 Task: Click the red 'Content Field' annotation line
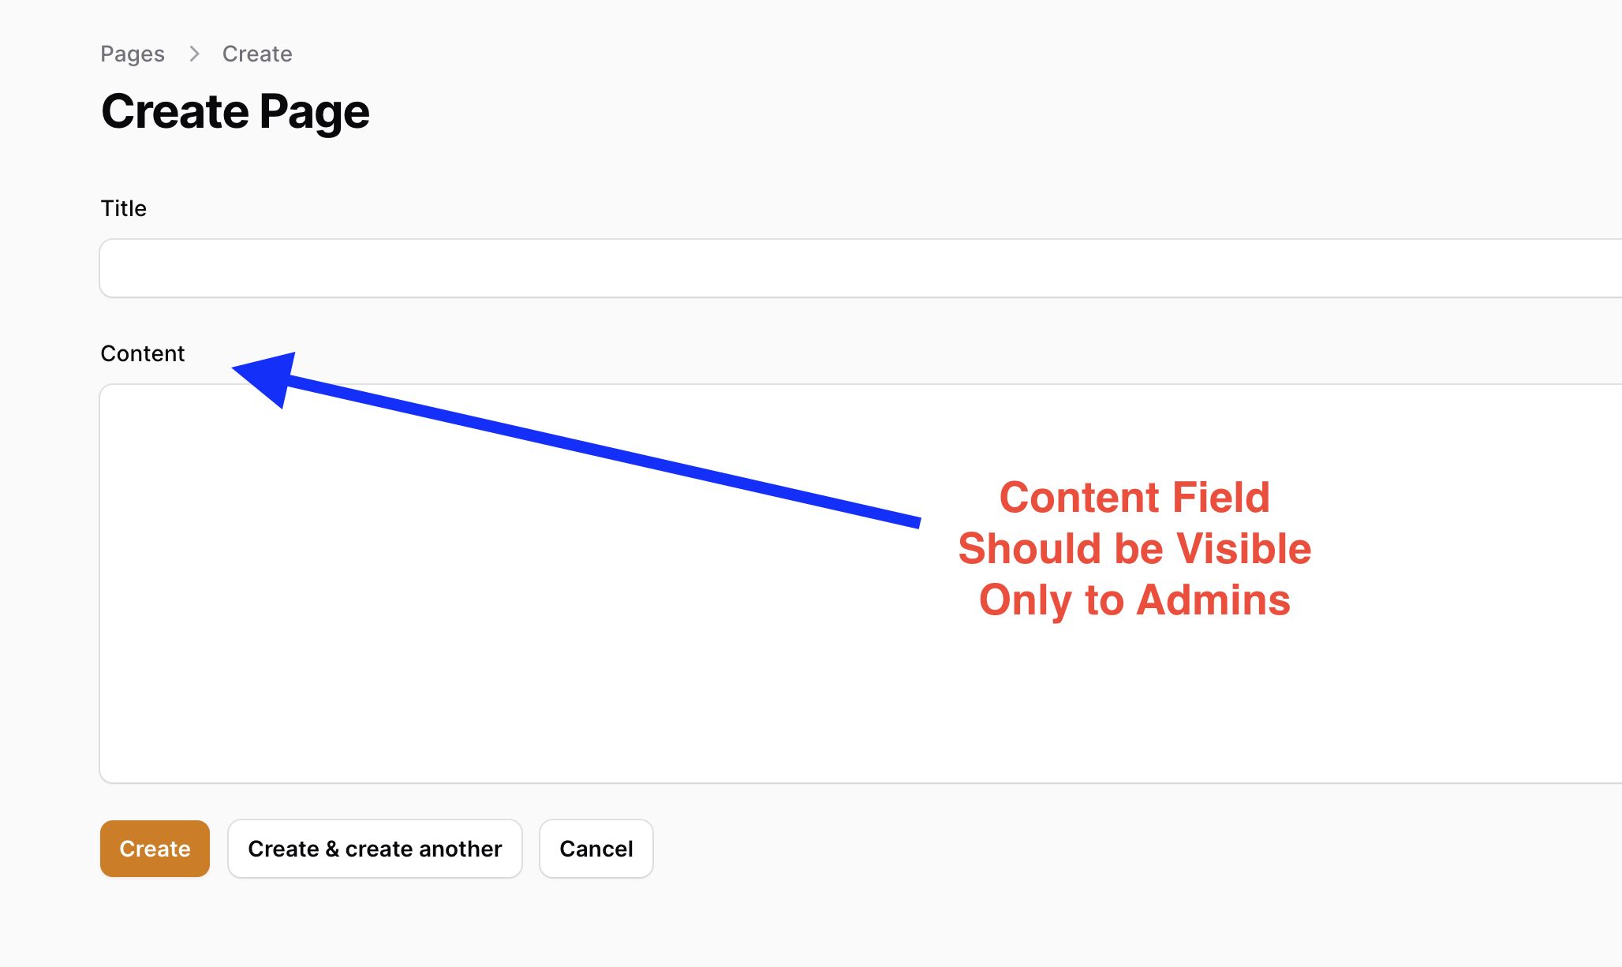[x=1134, y=498]
